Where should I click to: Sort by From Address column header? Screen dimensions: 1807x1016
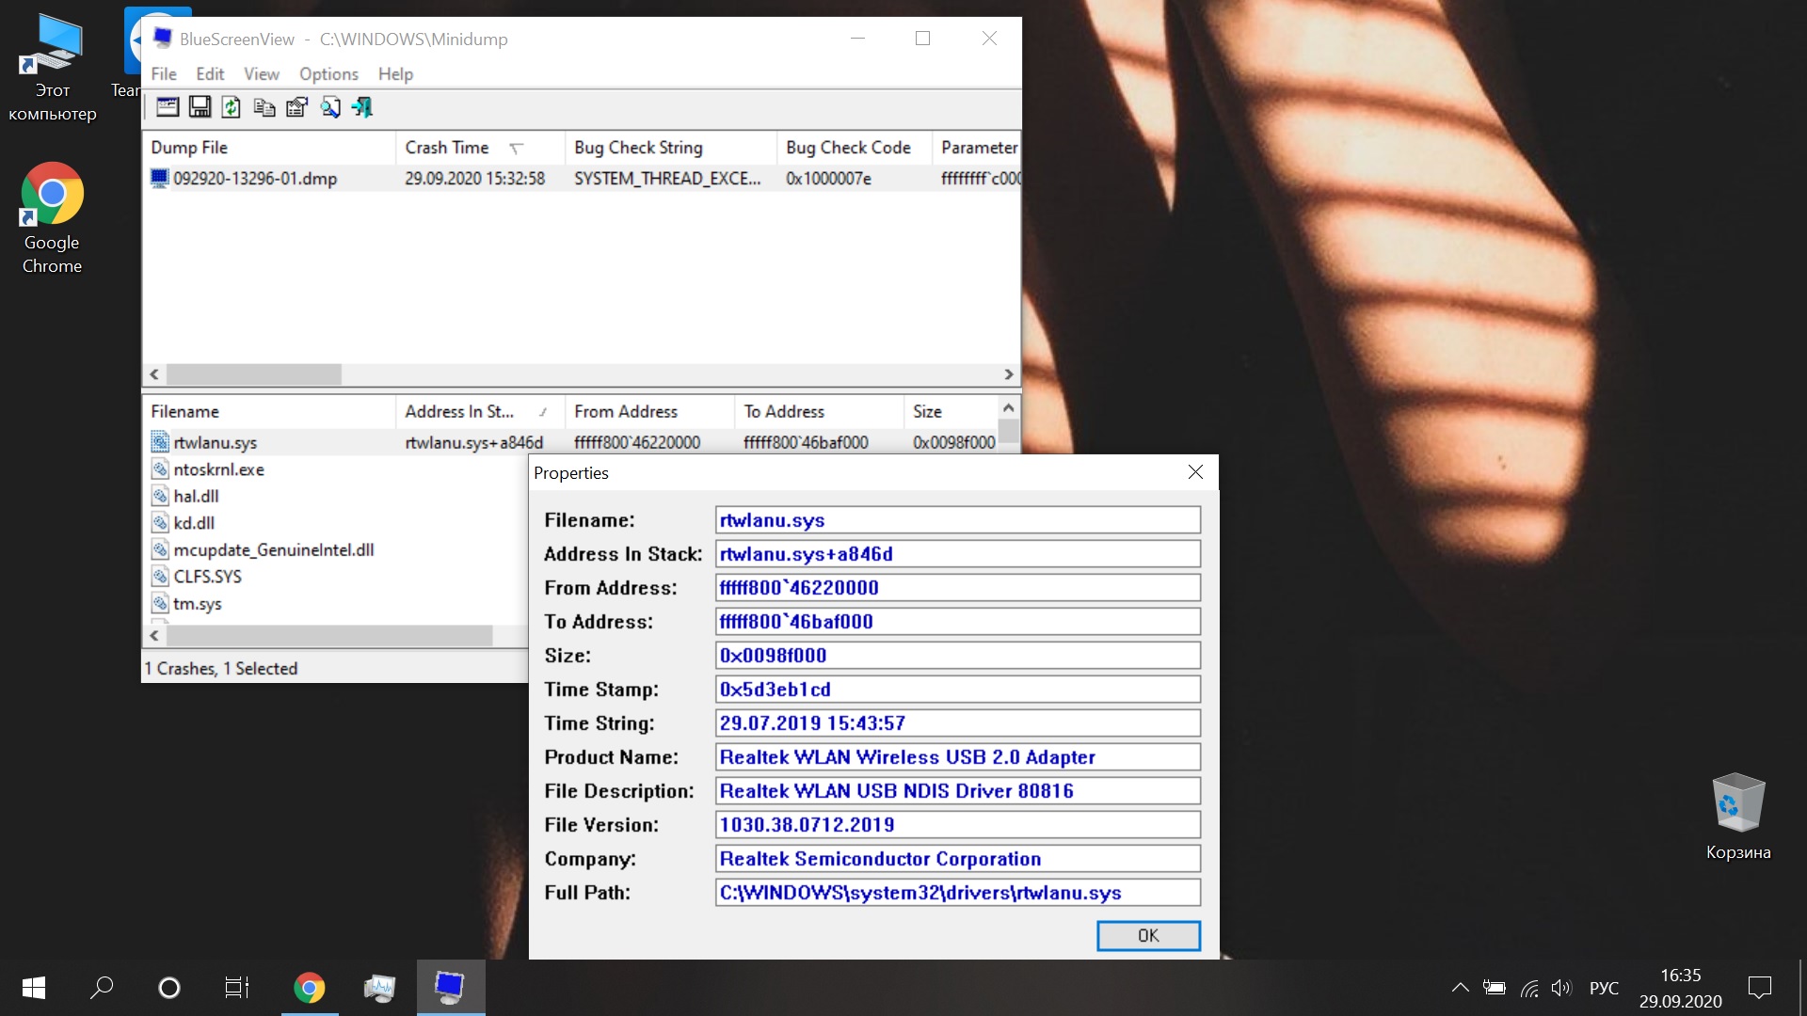(649, 412)
